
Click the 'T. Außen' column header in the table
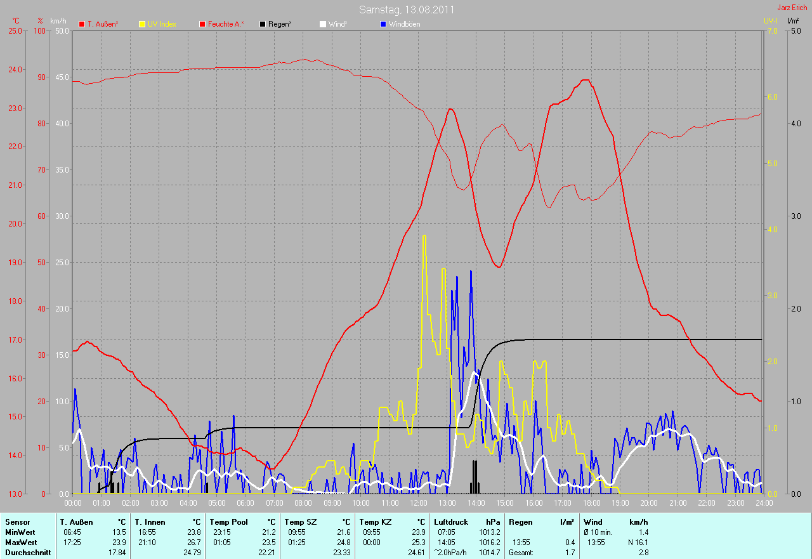coord(76,522)
